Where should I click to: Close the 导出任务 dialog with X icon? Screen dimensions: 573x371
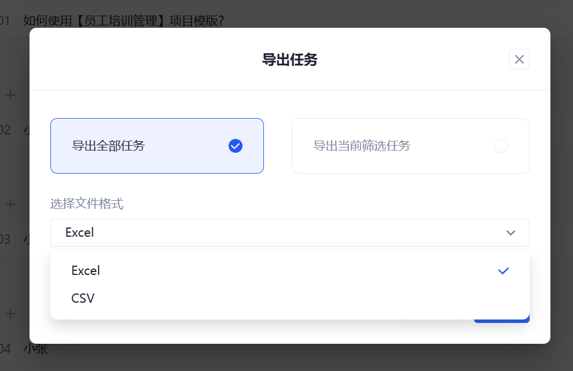[x=519, y=59]
